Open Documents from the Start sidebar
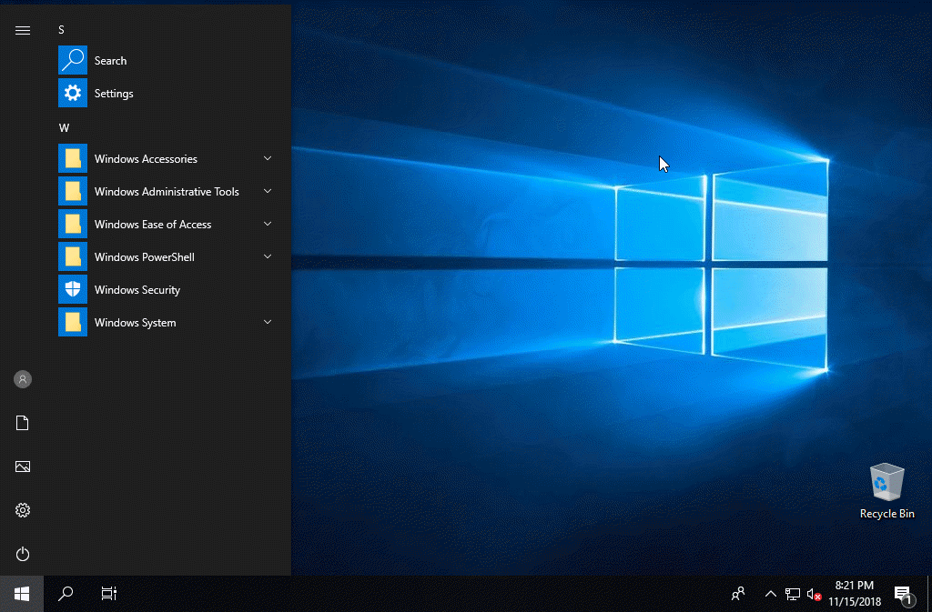The height and width of the screenshot is (612, 932). click(23, 423)
